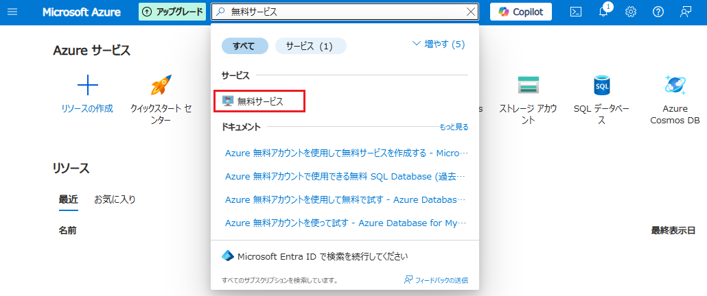Open Copilot
The image size is (707, 296).
tap(521, 12)
